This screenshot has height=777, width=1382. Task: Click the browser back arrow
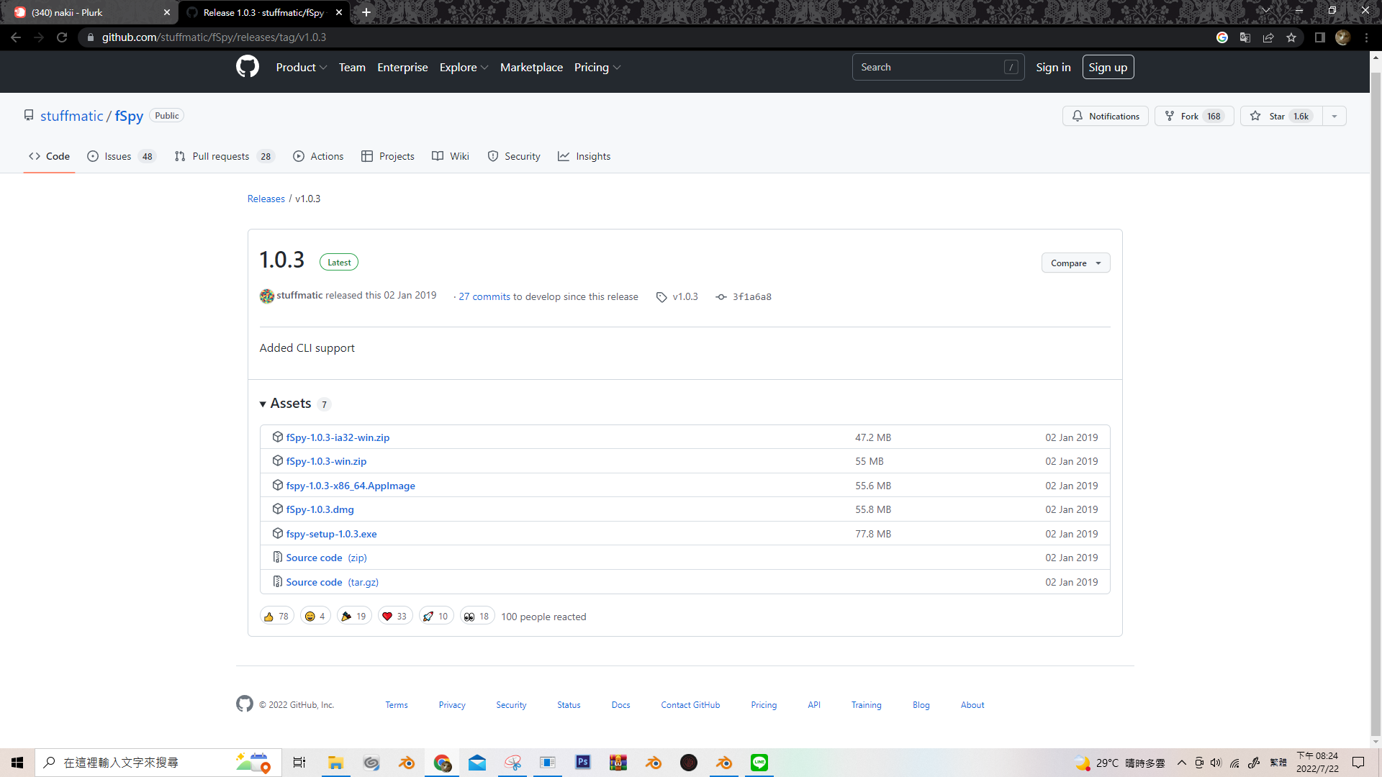16,37
